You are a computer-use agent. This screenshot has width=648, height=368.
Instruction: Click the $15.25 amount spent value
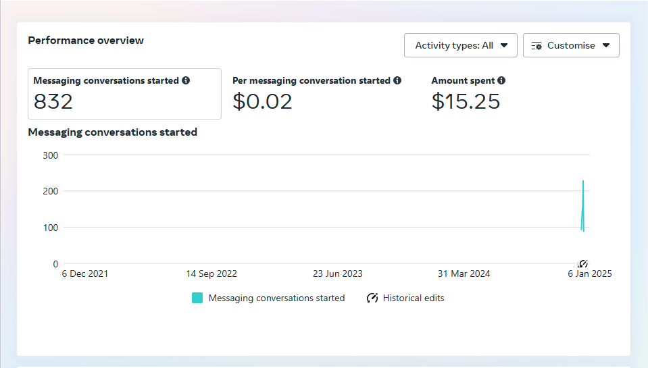pyautogui.click(x=466, y=102)
